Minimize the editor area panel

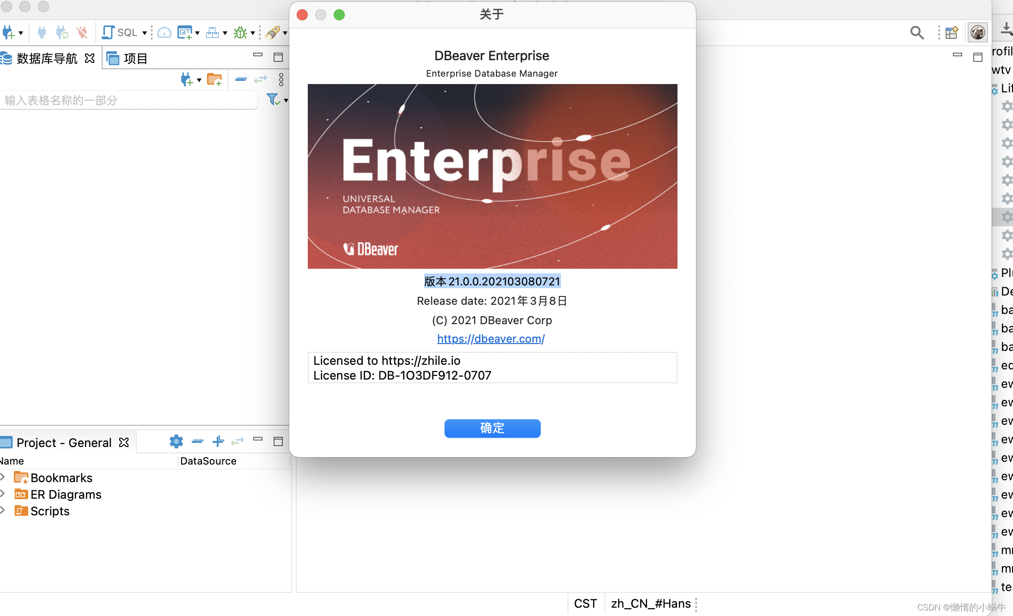pyautogui.click(x=958, y=54)
